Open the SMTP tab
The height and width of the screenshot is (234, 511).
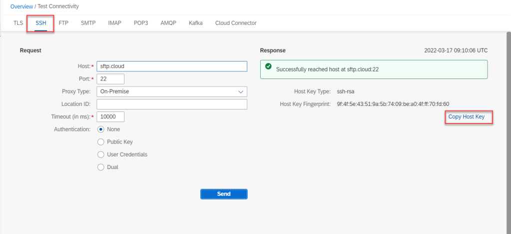88,23
